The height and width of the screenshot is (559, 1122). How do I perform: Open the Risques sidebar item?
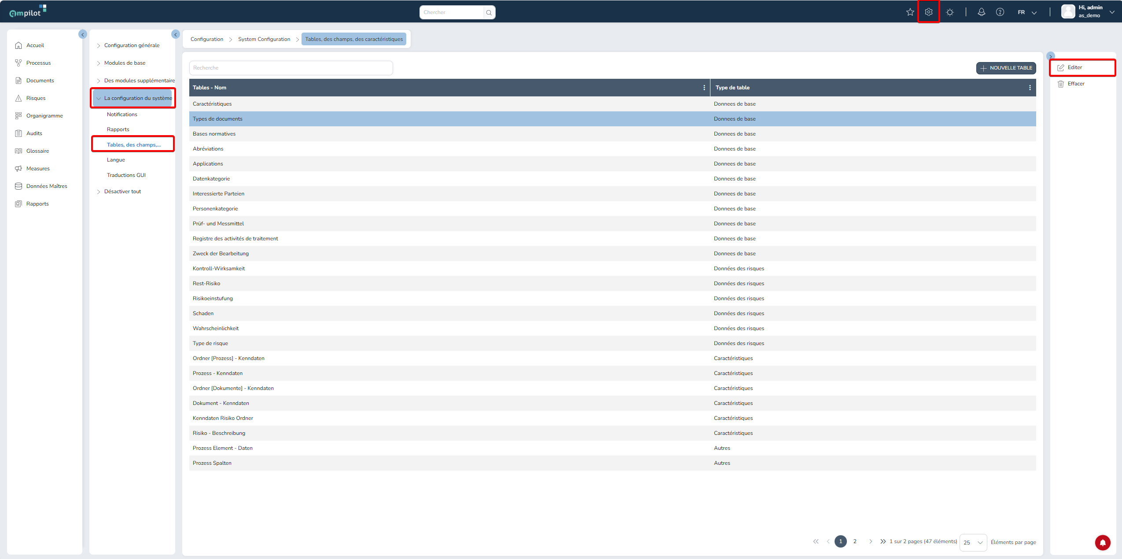(x=36, y=98)
